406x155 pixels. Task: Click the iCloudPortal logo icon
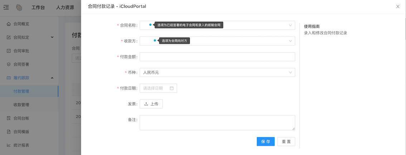[x=19, y=8]
